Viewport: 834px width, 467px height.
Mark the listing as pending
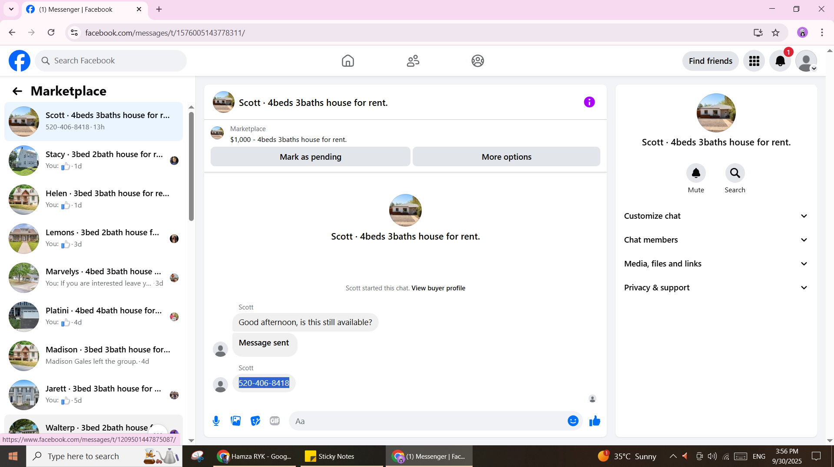(311, 157)
